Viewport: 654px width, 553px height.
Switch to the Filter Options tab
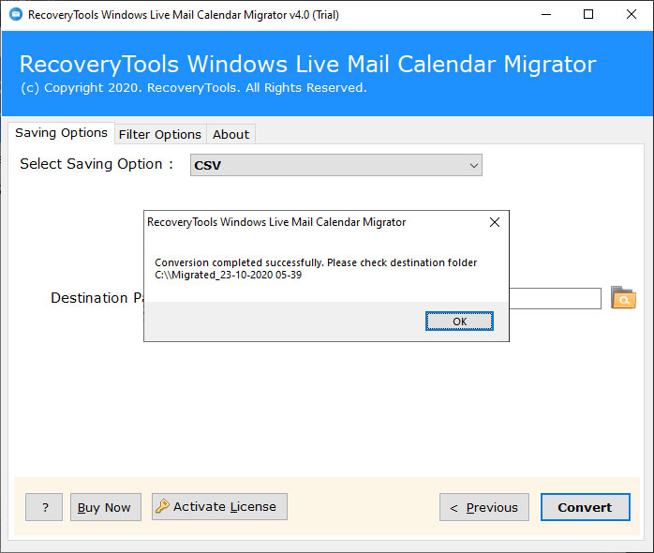pos(160,134)
